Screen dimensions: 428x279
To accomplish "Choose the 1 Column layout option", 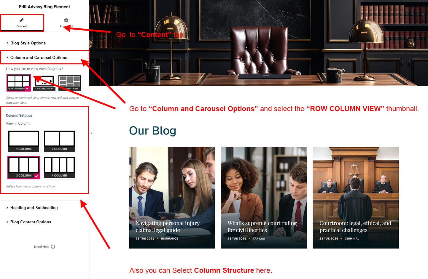I will (x=24, y=141).
